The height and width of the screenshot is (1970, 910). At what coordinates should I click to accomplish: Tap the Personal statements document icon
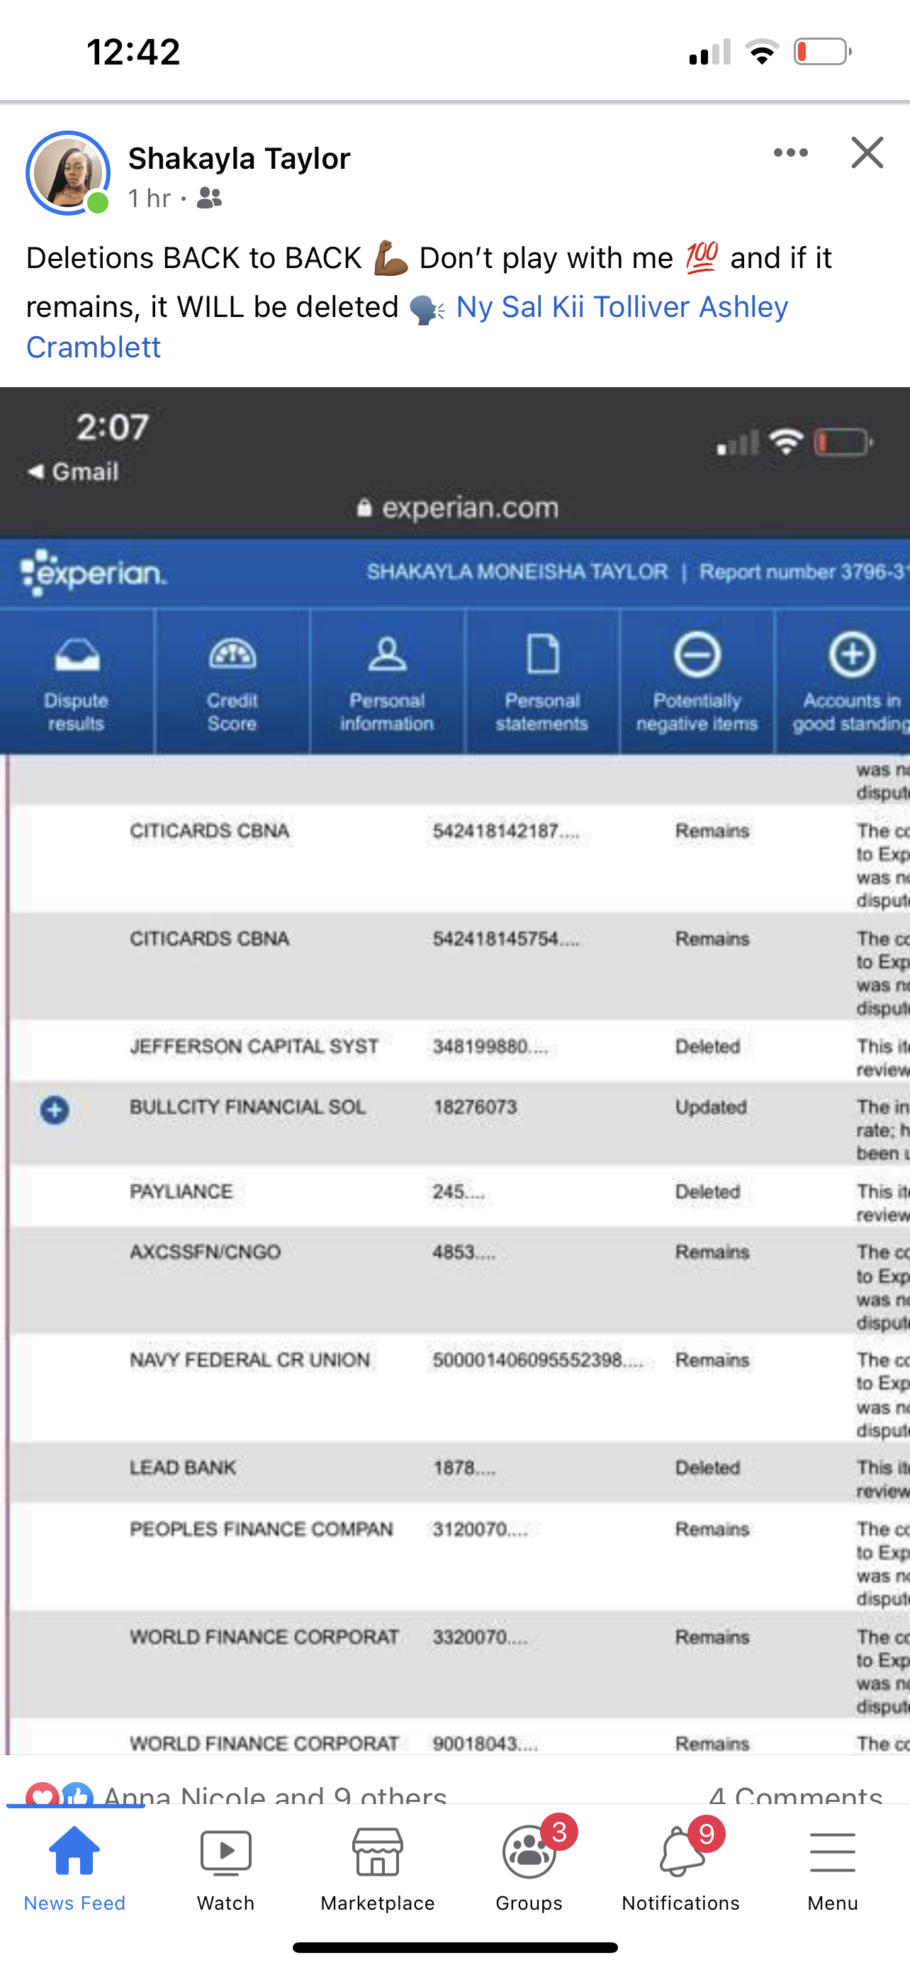pyautogui.click(x=542, y=655)
